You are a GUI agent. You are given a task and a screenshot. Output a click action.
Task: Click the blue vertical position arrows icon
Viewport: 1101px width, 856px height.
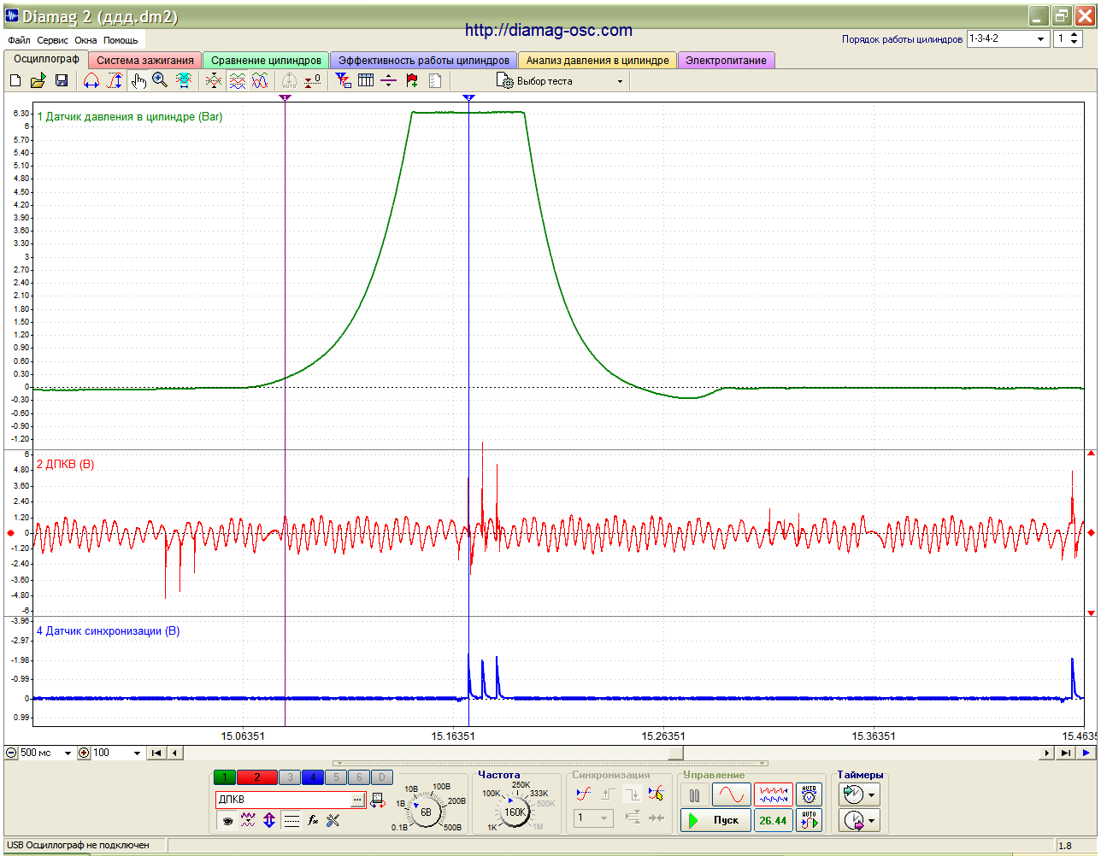(269, 821)
